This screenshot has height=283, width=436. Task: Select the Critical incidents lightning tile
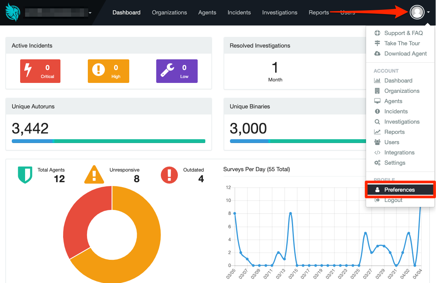[40, 71]
